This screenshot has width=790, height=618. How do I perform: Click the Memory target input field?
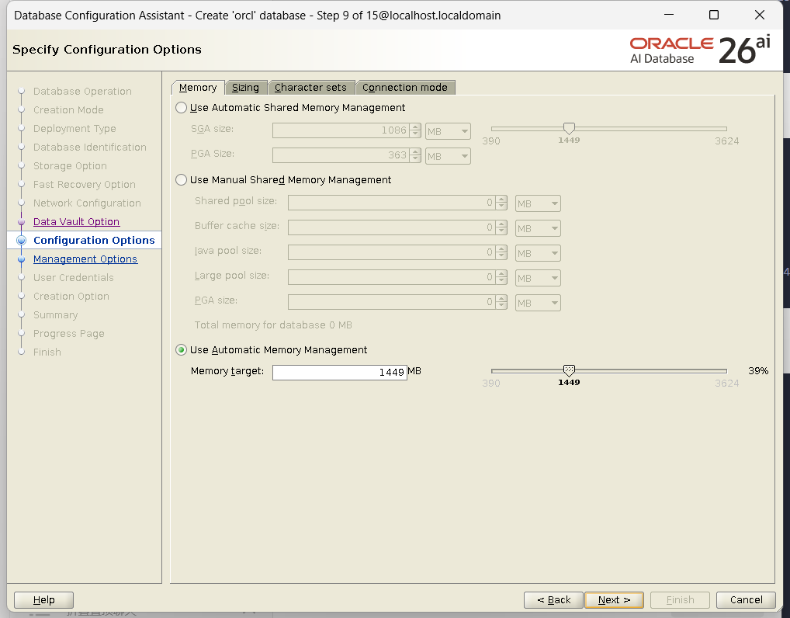click(340, 372)
